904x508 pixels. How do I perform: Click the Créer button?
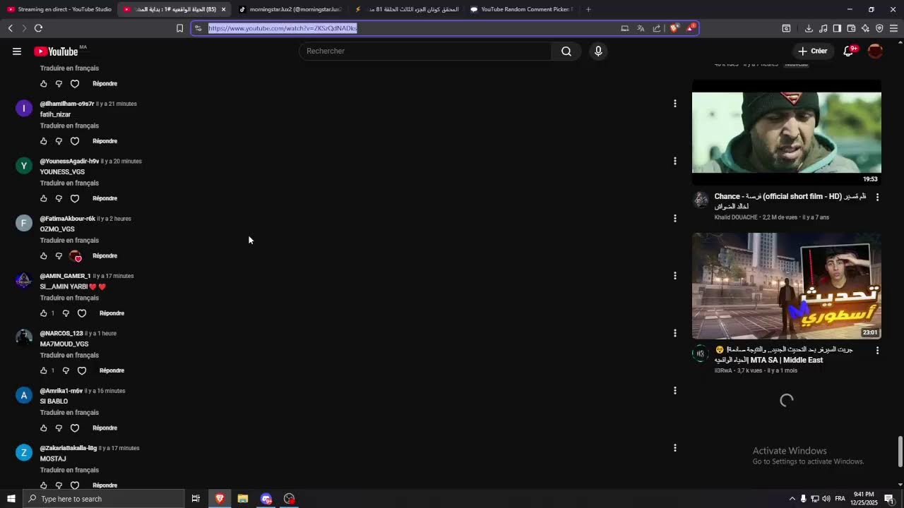(x=812, y=51)
